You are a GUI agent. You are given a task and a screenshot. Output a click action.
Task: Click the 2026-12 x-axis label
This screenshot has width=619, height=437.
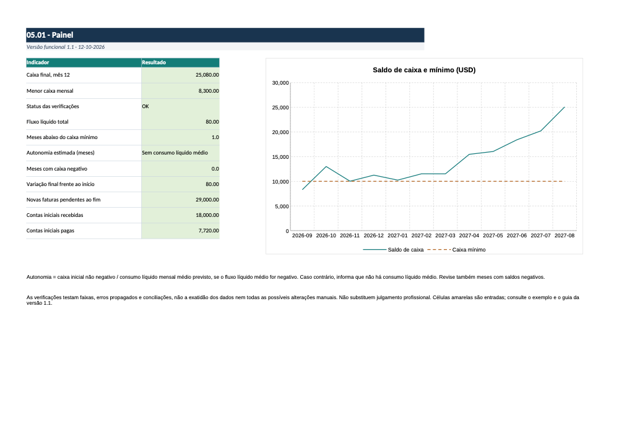(373, 235)
